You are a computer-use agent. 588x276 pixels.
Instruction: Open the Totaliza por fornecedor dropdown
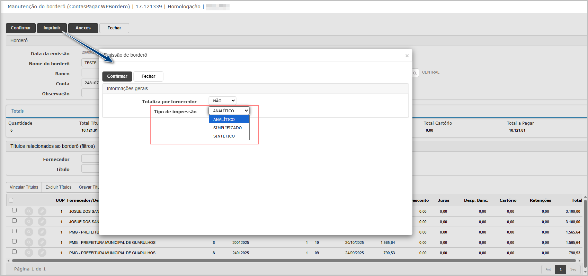point(223,101)
